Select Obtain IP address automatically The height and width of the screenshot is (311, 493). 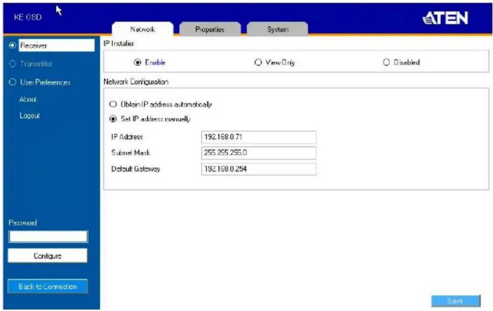(x=113, y=104)
